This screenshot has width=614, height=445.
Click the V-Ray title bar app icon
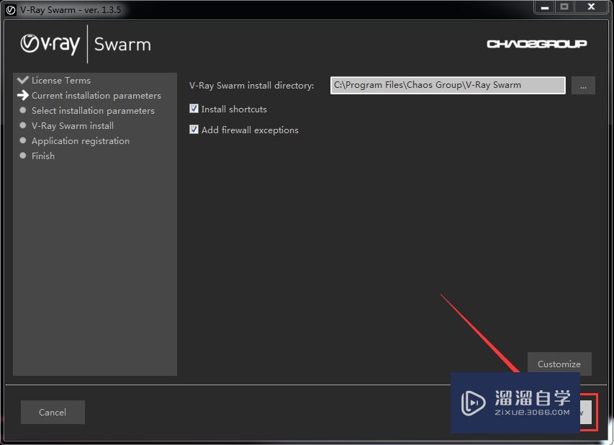(11, 10)
